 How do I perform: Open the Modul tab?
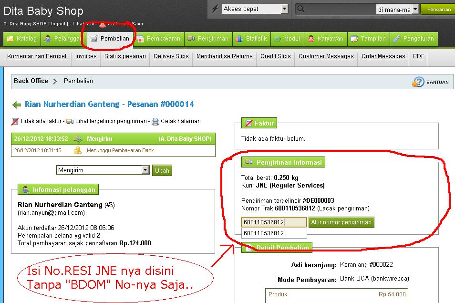[288, 39]
